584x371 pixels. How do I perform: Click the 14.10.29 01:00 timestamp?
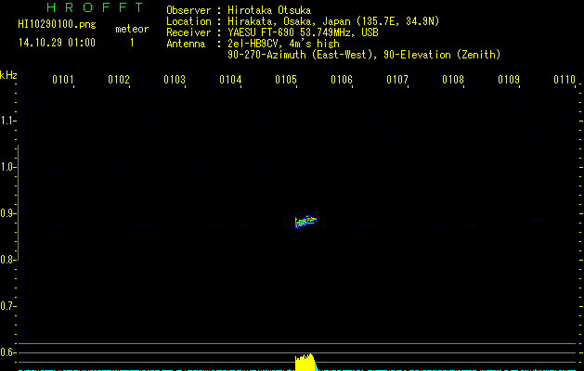tap(57, 43)
